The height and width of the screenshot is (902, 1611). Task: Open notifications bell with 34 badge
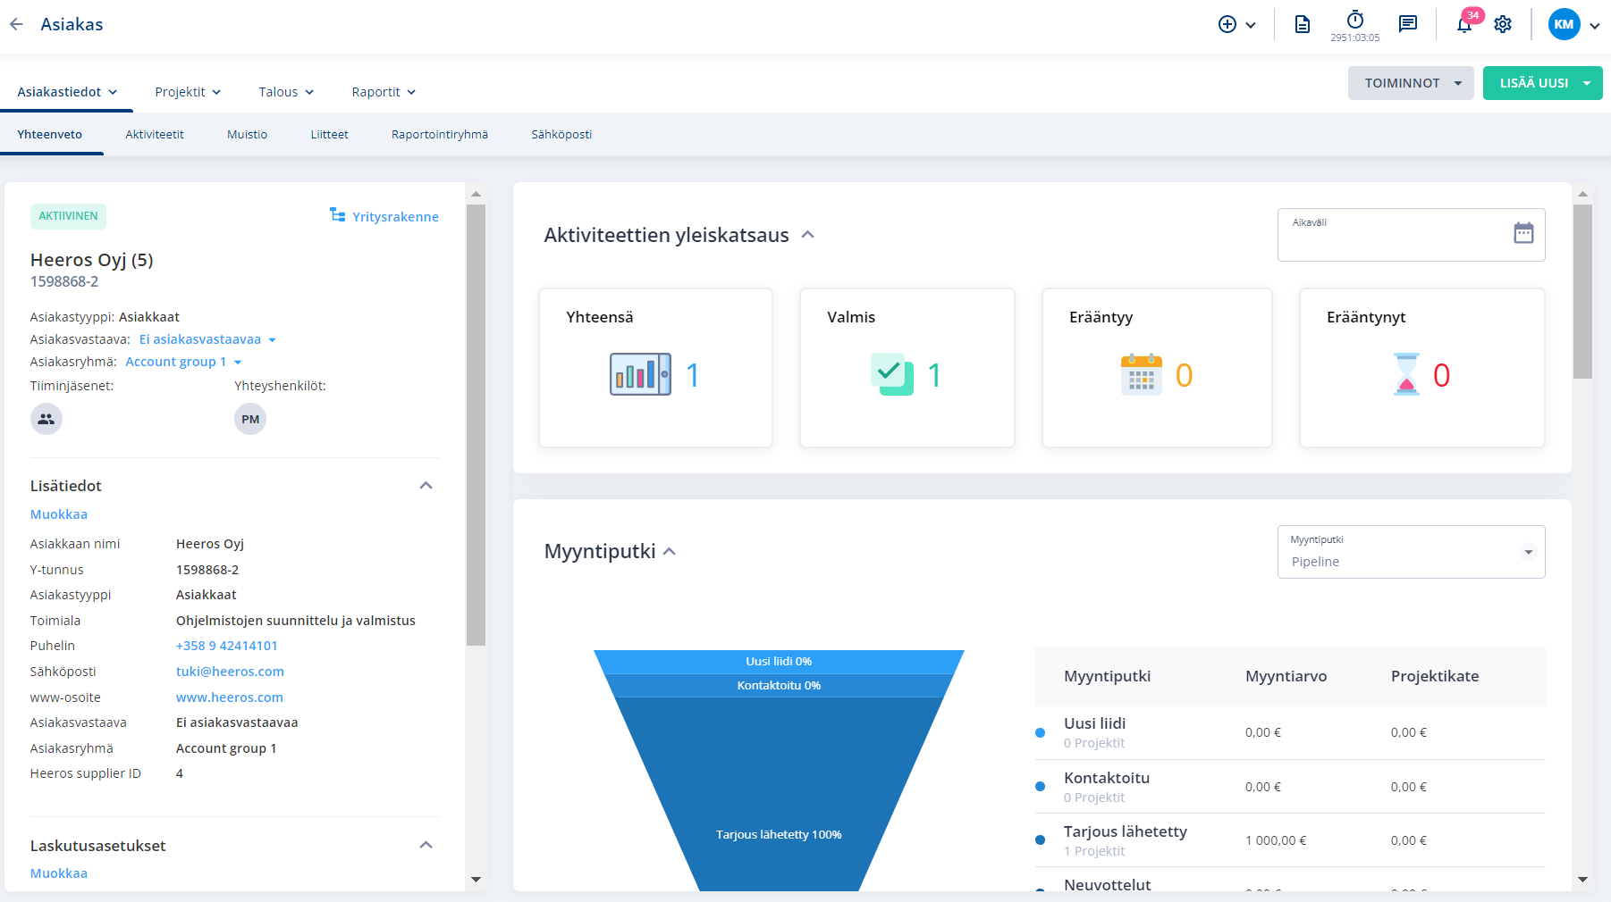point(1465,24)
